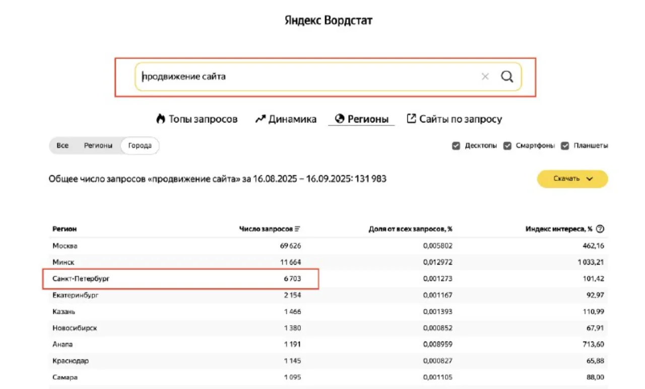645x389 pixels.
Task: Click the total requests summary line
Action: click(x=218, y=179)
